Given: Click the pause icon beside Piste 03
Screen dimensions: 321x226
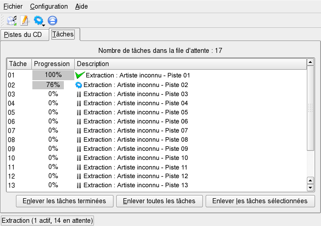Looking at the screenshot, I should coord(79,94).
